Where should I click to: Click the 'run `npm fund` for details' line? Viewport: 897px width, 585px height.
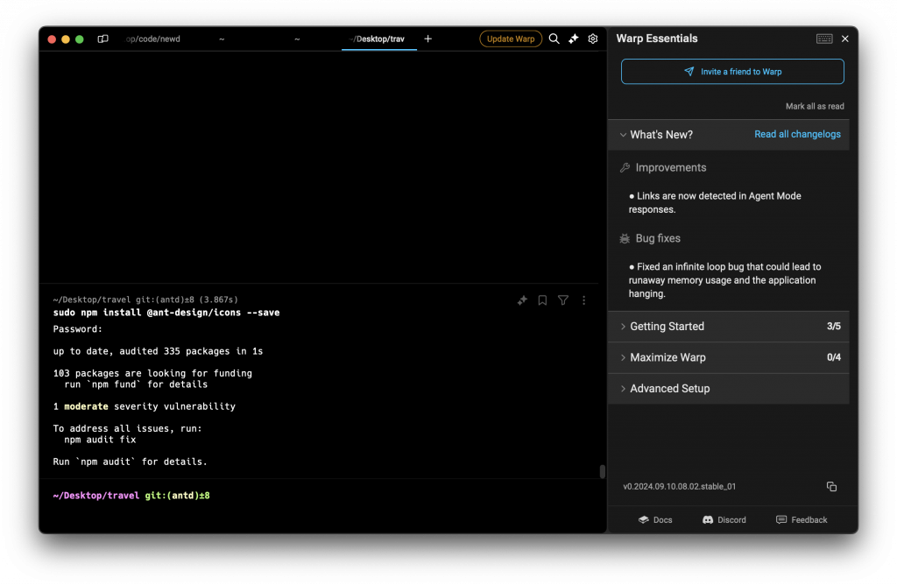coord(136,384)
